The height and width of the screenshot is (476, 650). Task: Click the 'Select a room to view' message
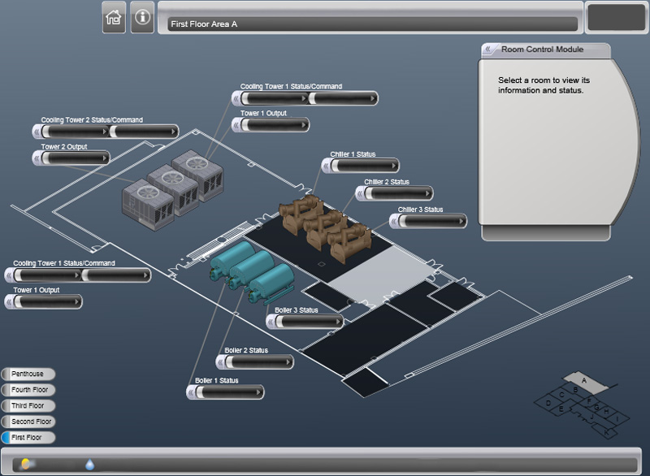click(544, 85)
